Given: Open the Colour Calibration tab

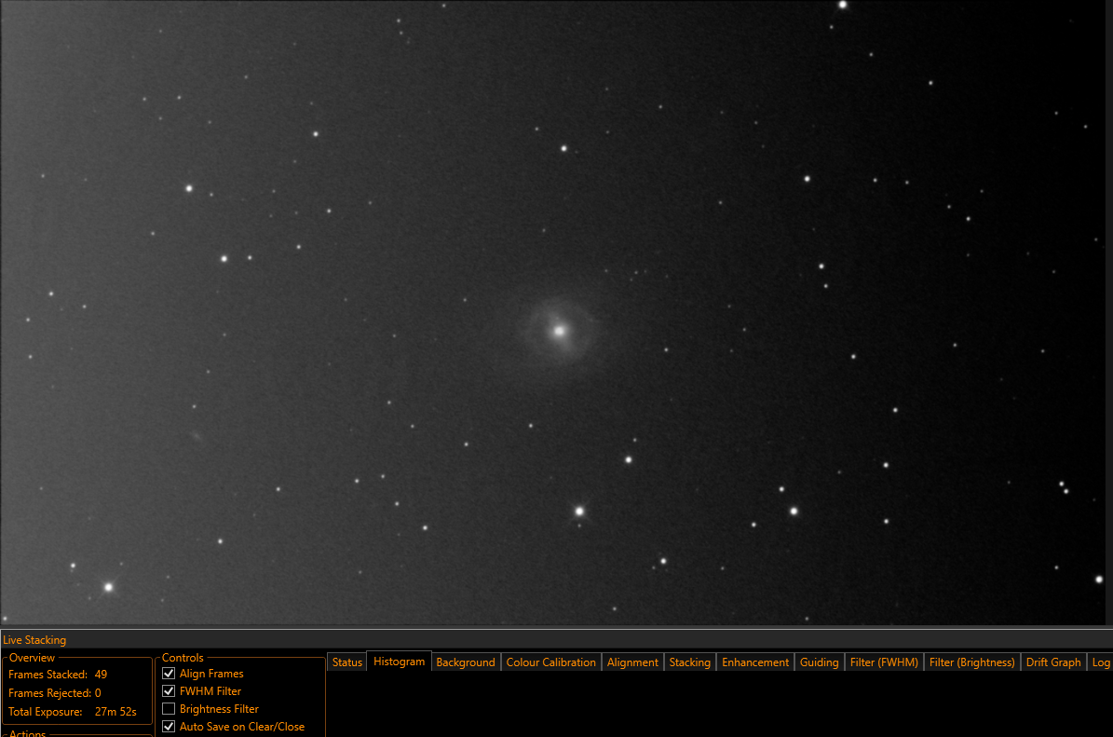Looking at the screenshot, I should point(550,662).
